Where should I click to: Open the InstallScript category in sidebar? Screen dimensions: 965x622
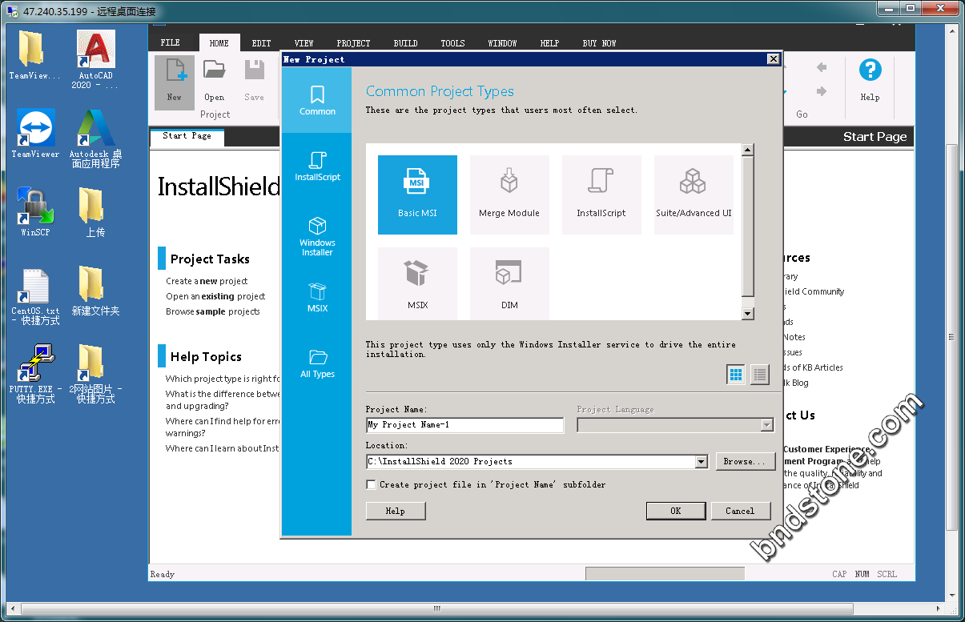tap(317, 166)
